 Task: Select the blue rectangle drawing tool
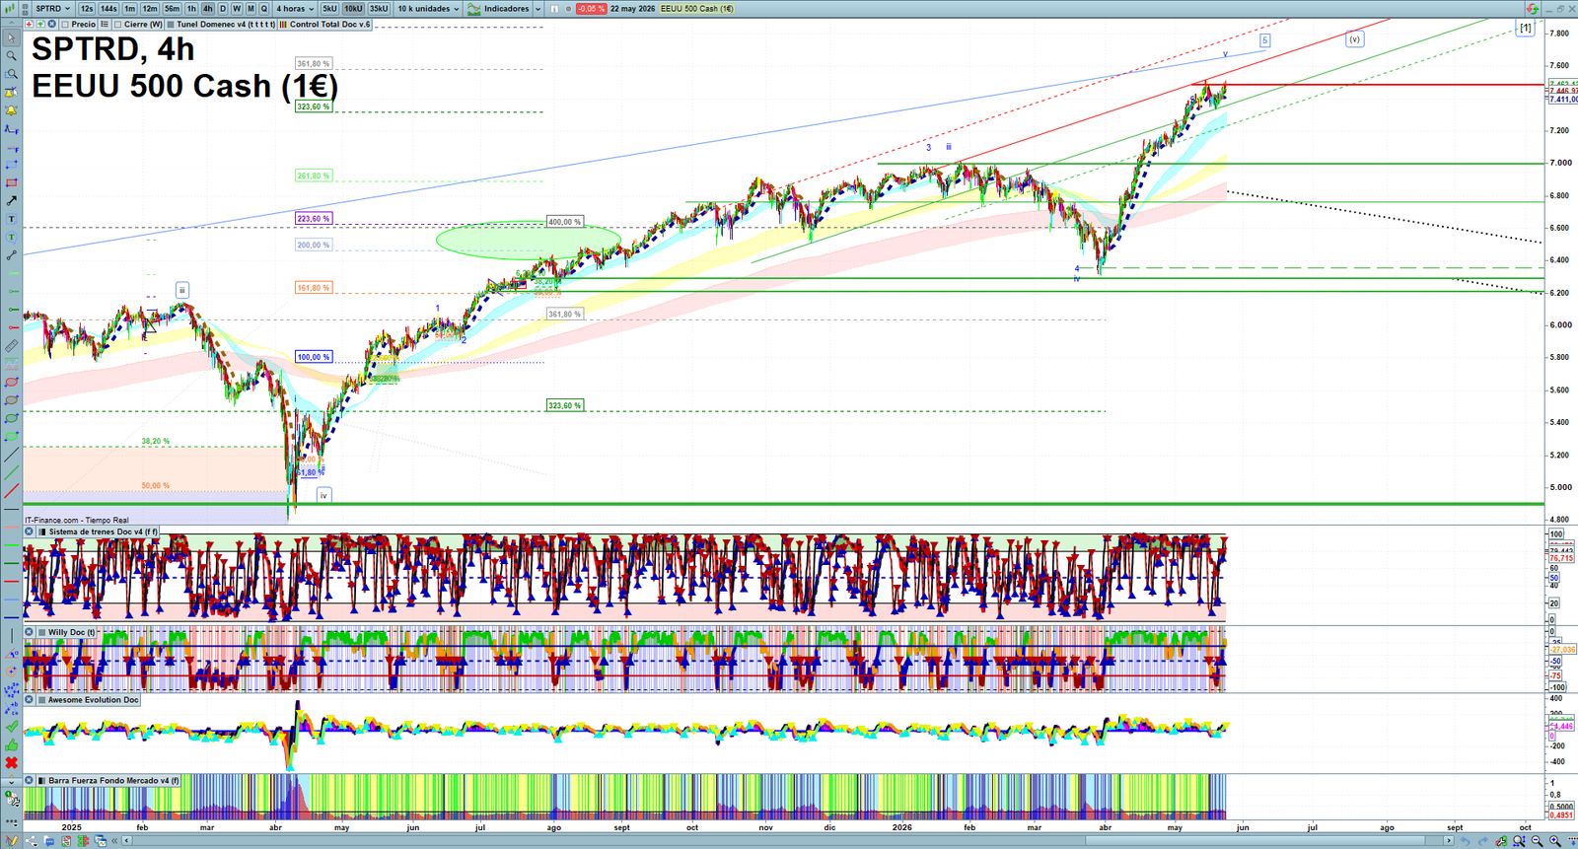tap(12, 164)
